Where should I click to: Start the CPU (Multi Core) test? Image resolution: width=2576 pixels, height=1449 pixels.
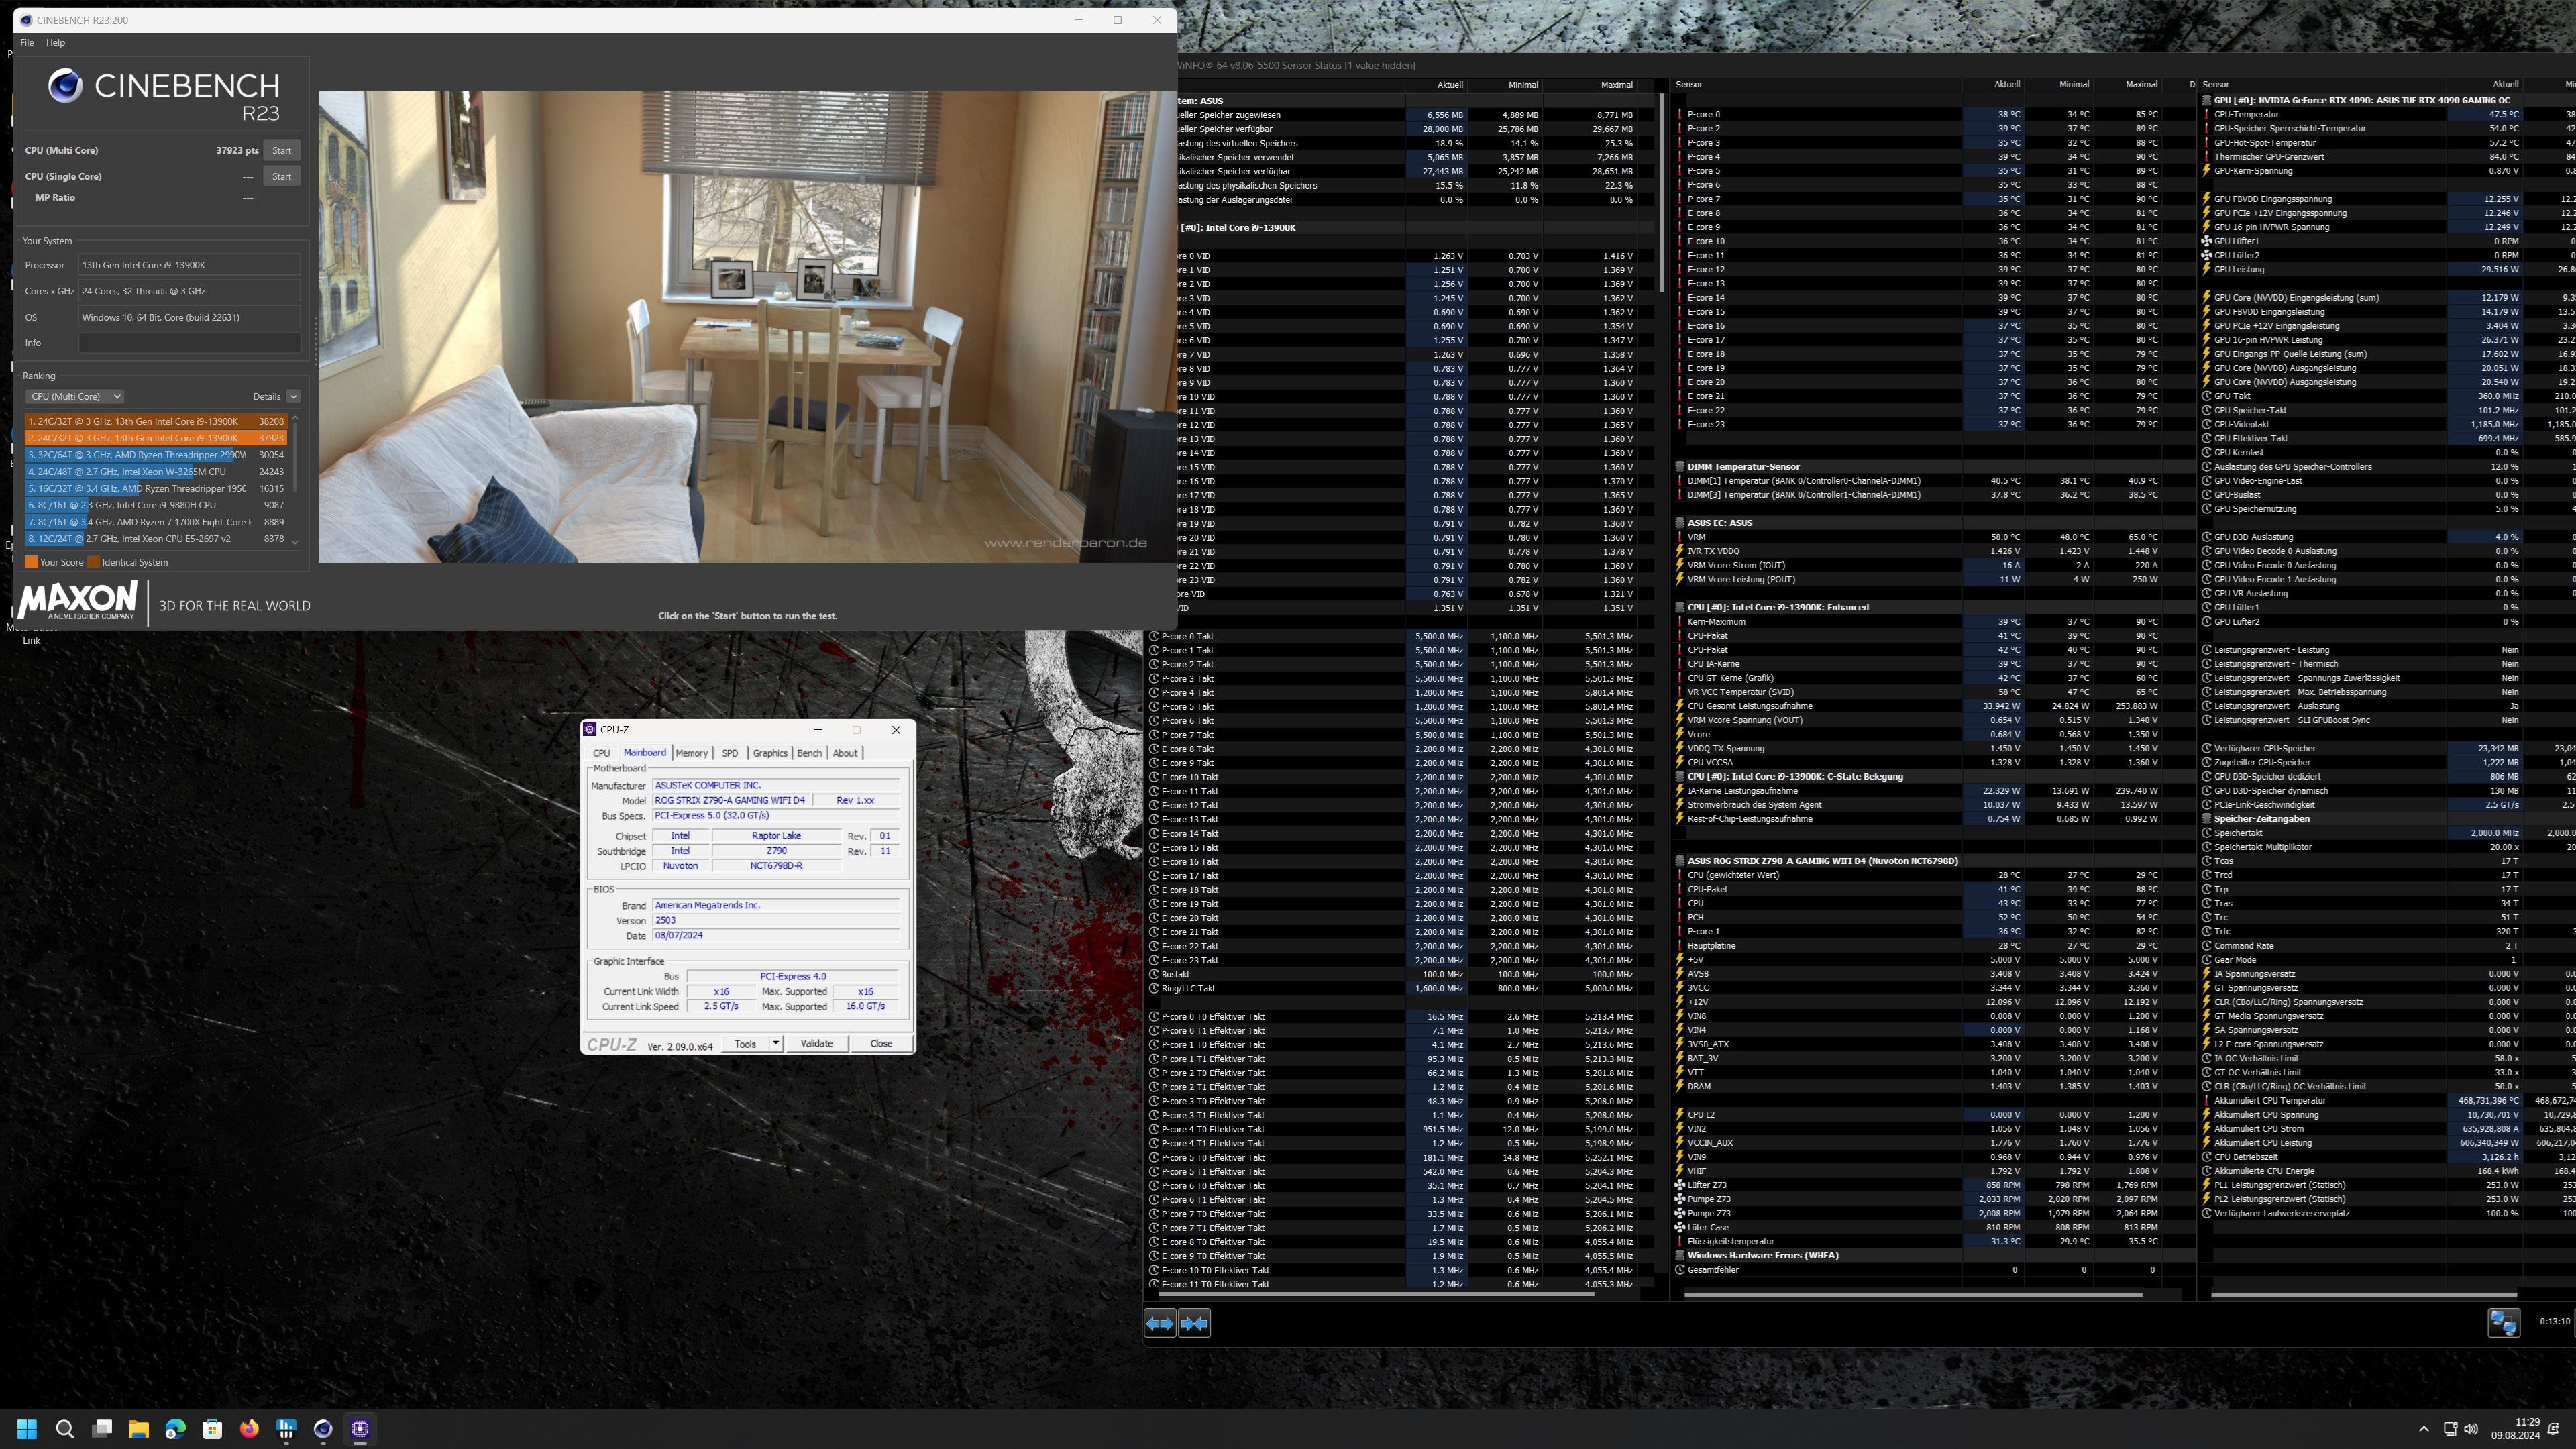(282, 150)
